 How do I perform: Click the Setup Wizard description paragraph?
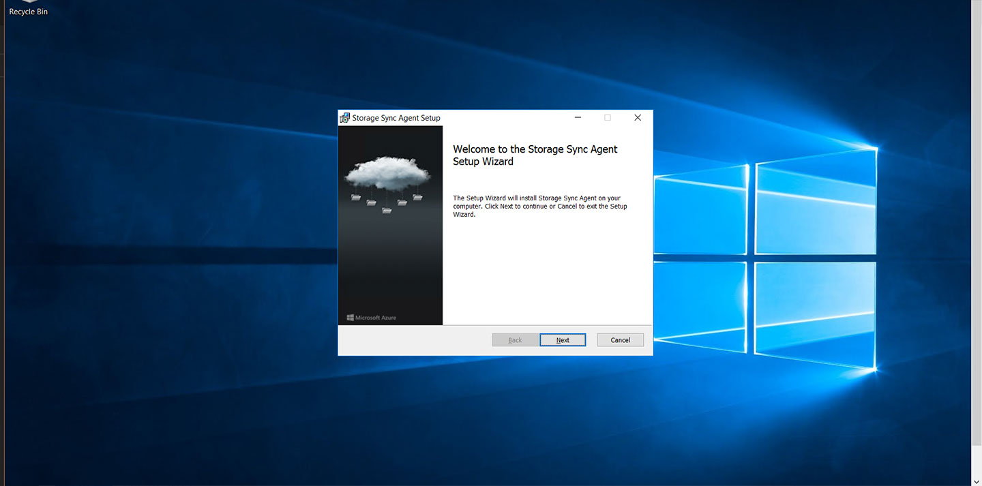pos(540,206)
